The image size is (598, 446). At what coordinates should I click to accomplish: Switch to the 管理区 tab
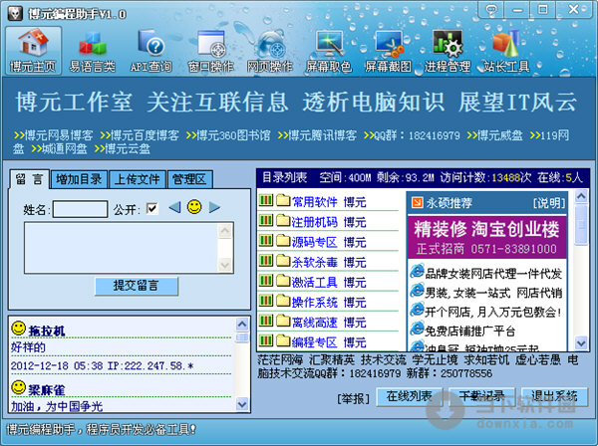(189, 179)
